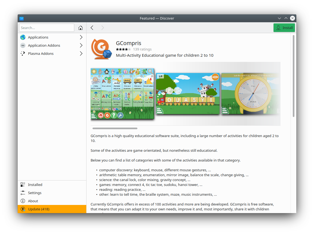Viewport: 314px width, 234px height.
Task: Click the About info icon
Action: pyautogui.click(x=23, y=201)
